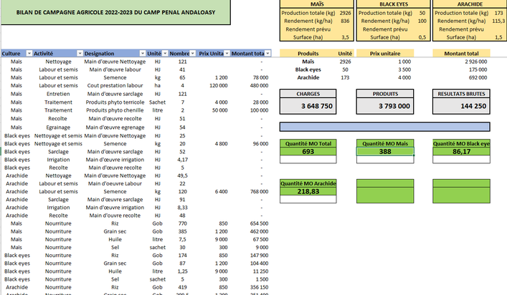Click the CHARGES value 3 648 750

308,105
